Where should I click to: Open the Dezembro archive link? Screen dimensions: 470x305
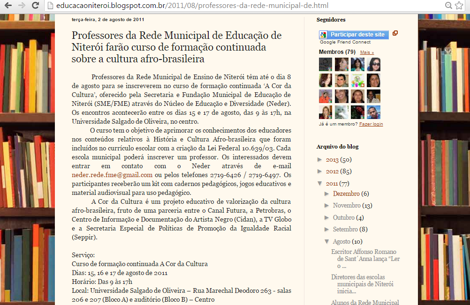346,193
